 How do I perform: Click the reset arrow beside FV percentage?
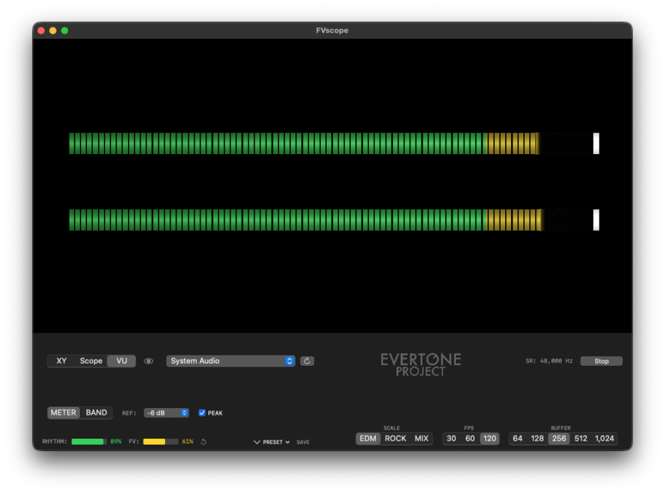point(203,442)
